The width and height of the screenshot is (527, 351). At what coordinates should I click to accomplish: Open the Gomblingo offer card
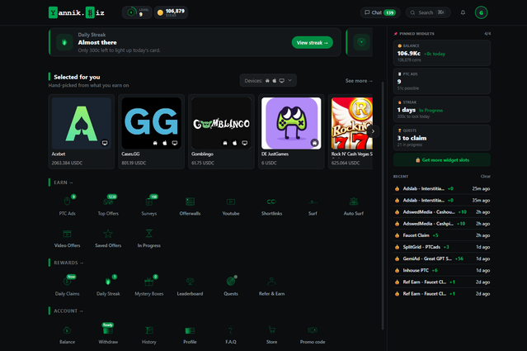(221, 131)
